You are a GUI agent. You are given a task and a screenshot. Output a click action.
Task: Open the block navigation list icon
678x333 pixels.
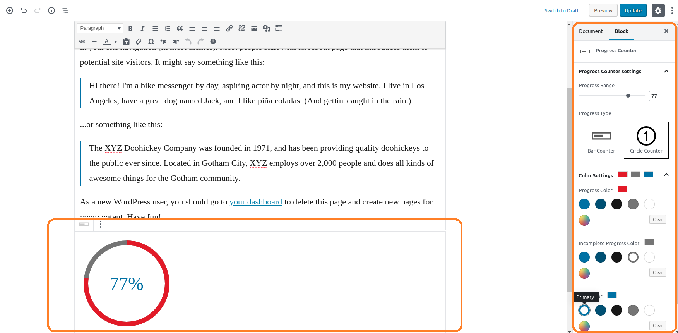coord(65,10)
